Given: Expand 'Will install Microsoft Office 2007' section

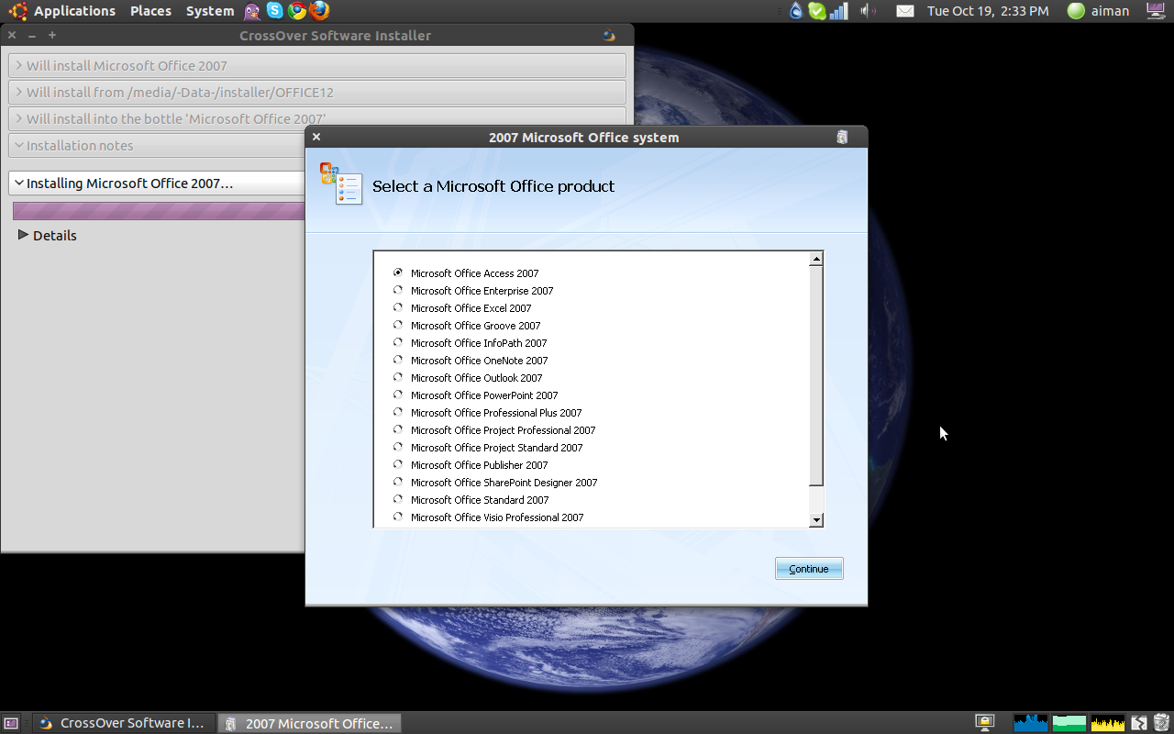Looking at the screenshot, I should click(316, 66).
